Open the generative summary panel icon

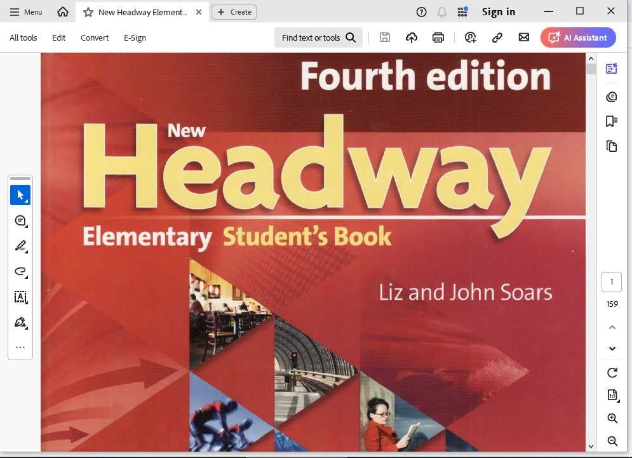point(612,69)
